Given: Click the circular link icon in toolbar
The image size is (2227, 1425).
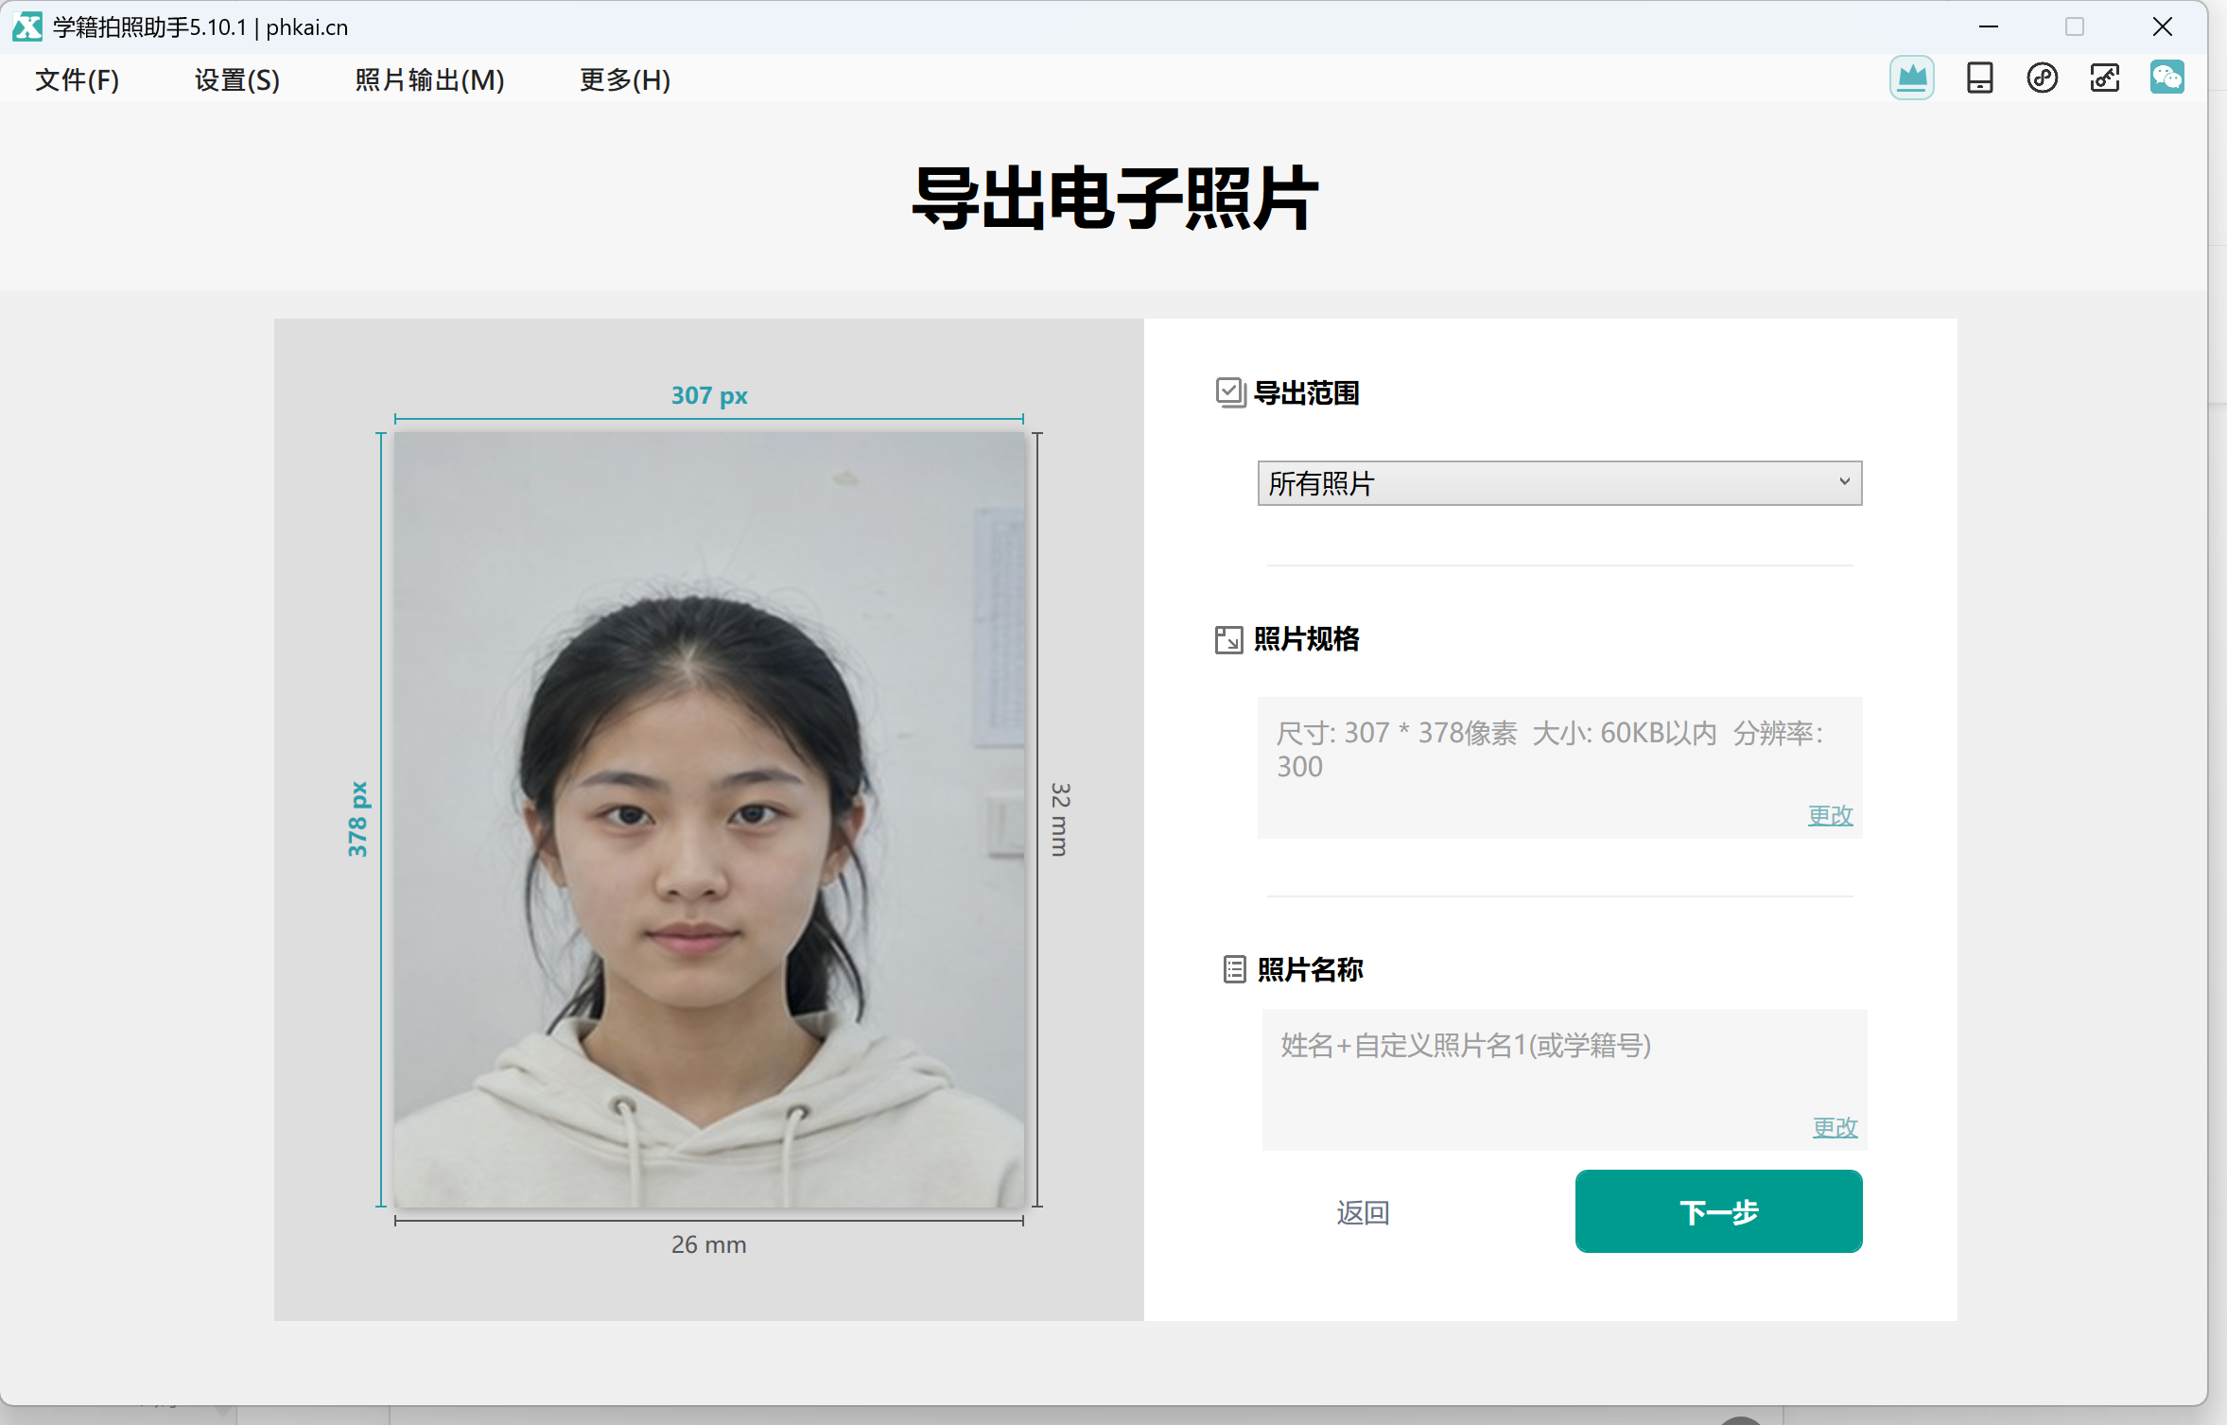Looking at the screenshot, I should point(2042,78).
